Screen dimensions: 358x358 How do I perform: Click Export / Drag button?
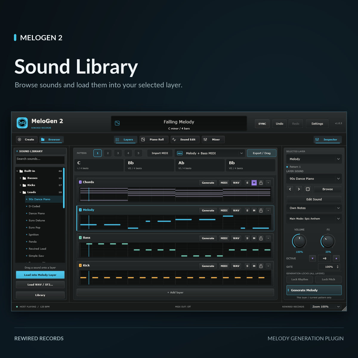click(262, 153)
